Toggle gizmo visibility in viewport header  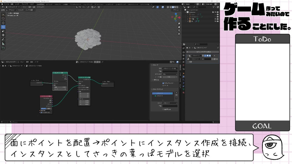click(158, 7)
